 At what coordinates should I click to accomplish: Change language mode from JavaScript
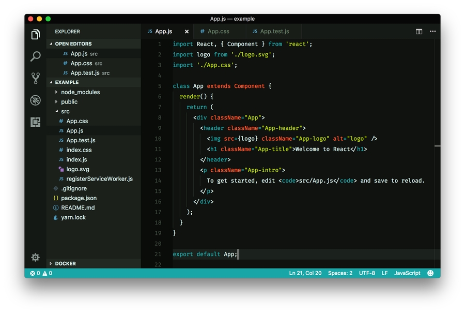407,273
